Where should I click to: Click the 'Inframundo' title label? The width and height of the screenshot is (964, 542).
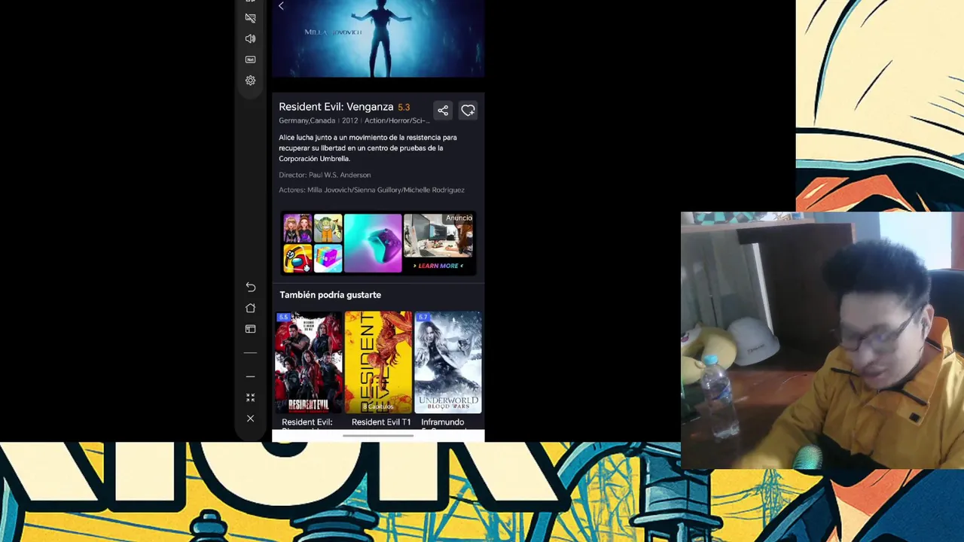tap(443, 422)
